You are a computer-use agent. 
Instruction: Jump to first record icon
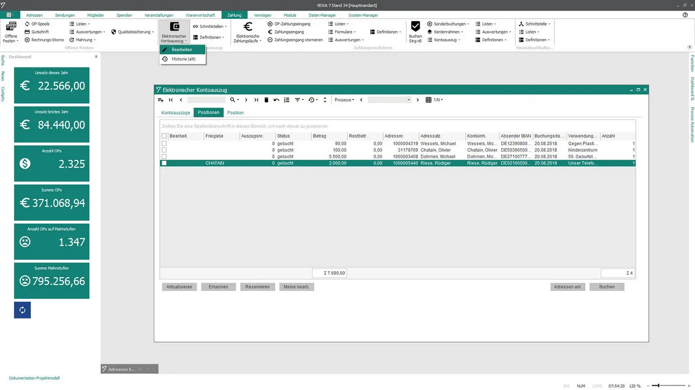click(x=171, y=100)
